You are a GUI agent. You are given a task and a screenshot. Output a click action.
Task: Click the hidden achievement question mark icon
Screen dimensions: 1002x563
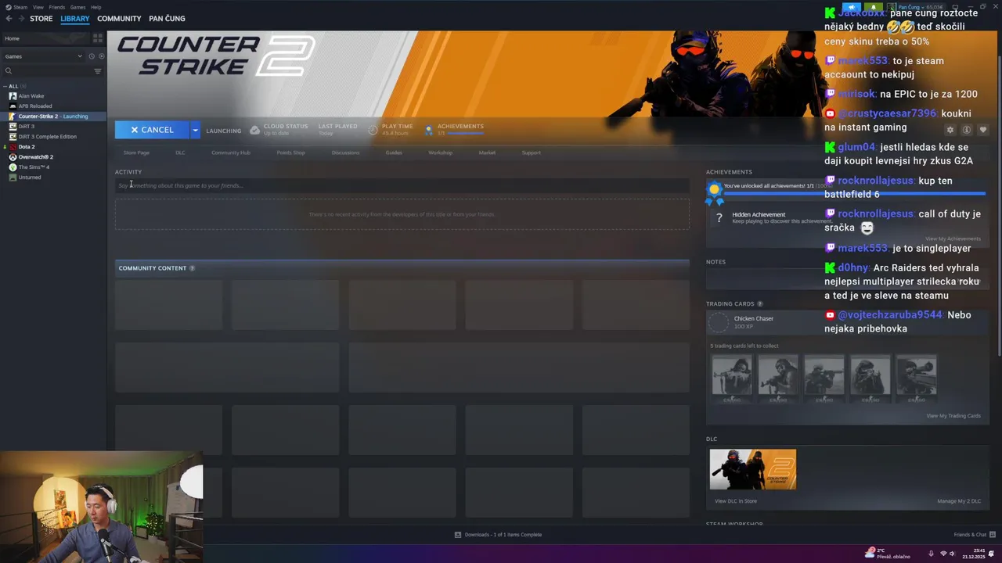coord(719,218)
